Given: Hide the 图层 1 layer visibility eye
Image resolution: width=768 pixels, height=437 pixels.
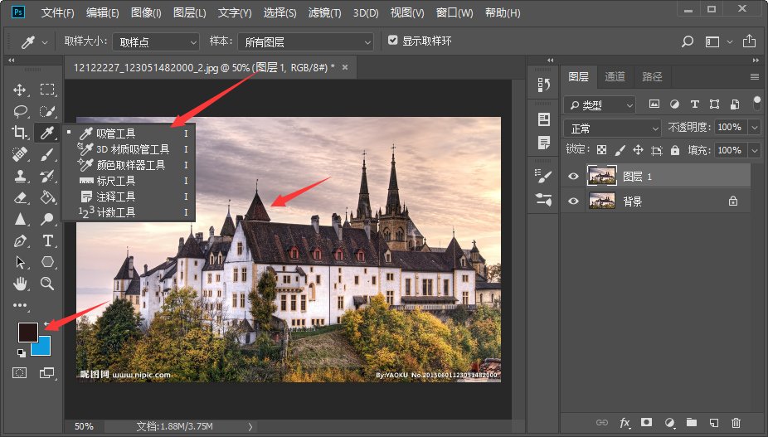Looking at the screenshot, I should (x=573, y=176).
